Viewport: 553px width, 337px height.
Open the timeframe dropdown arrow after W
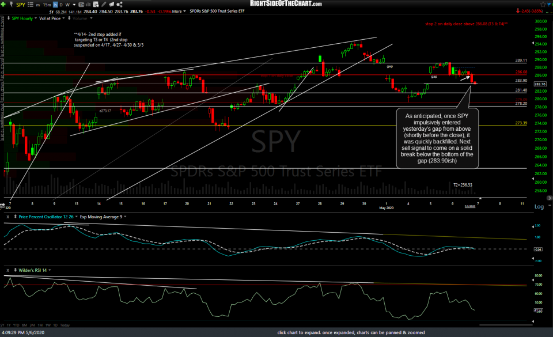(x=73, y=4)
